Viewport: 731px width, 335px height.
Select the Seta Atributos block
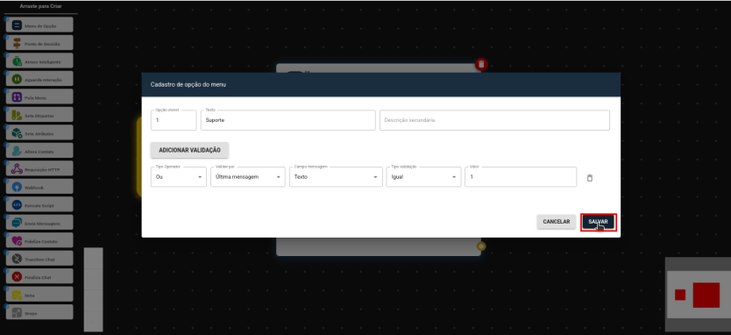click(x=39, y=133)
